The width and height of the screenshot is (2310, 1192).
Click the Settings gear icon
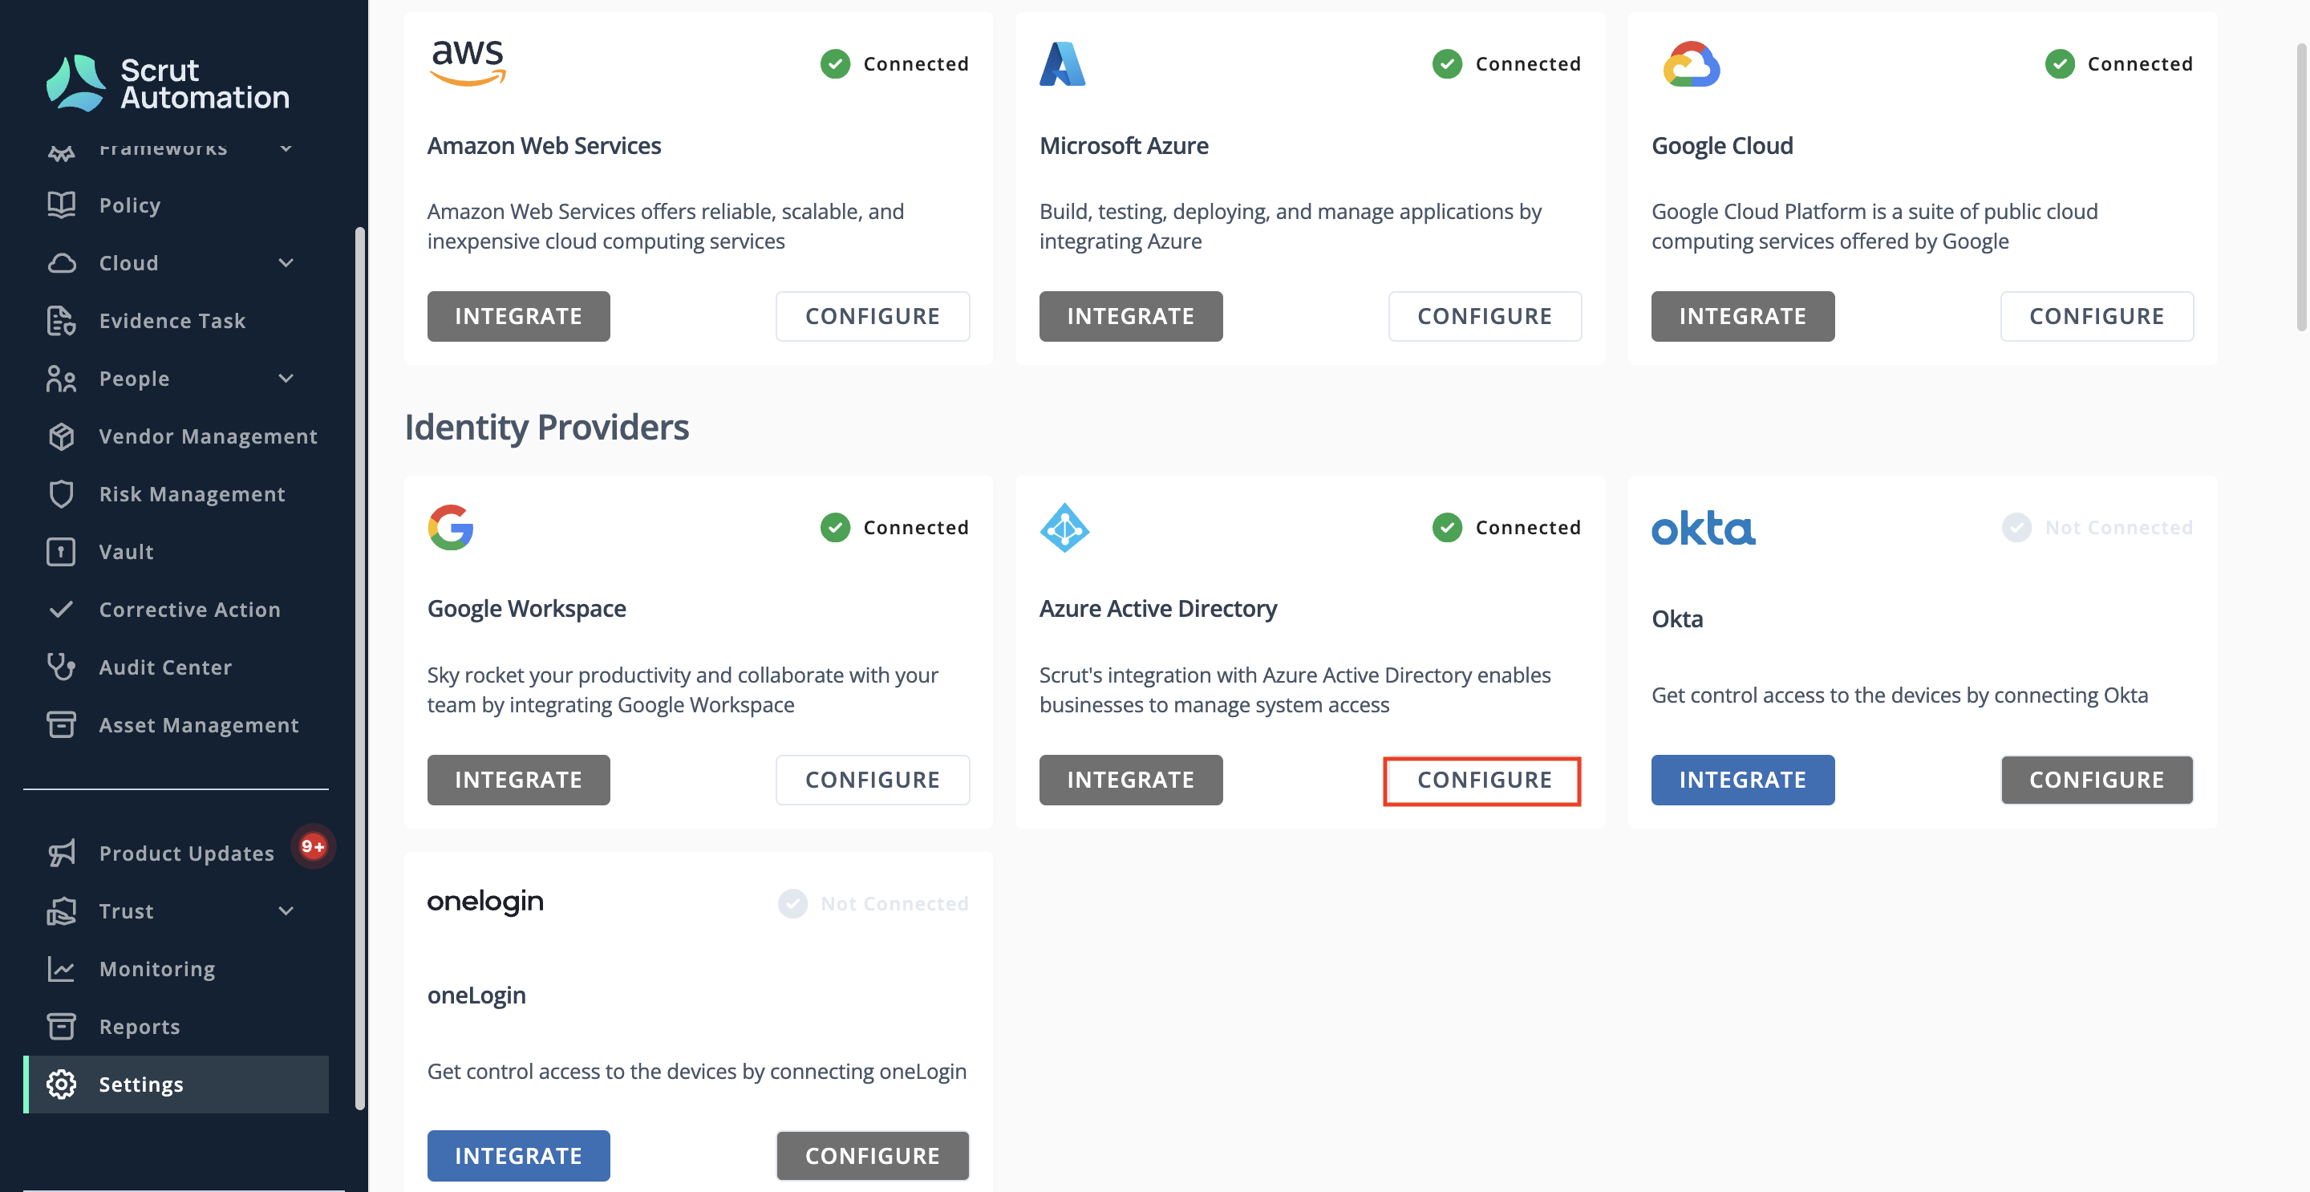(x=61, y=1085)
